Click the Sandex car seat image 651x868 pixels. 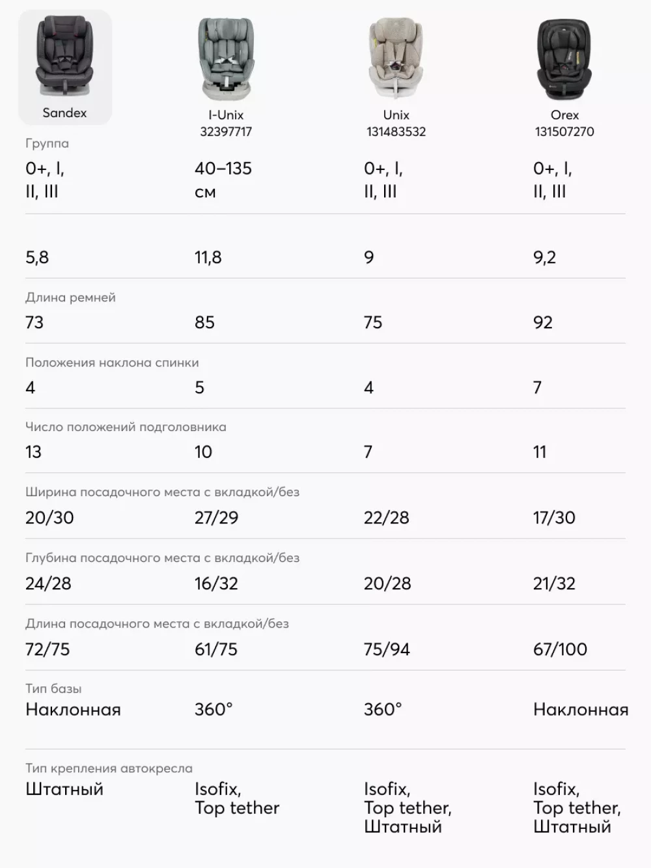(x=64, y=57)
